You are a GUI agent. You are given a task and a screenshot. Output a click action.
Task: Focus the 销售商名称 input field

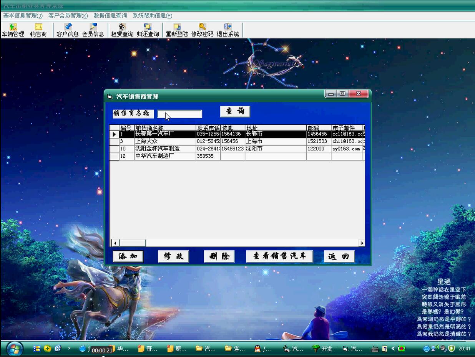click(180, 114)
